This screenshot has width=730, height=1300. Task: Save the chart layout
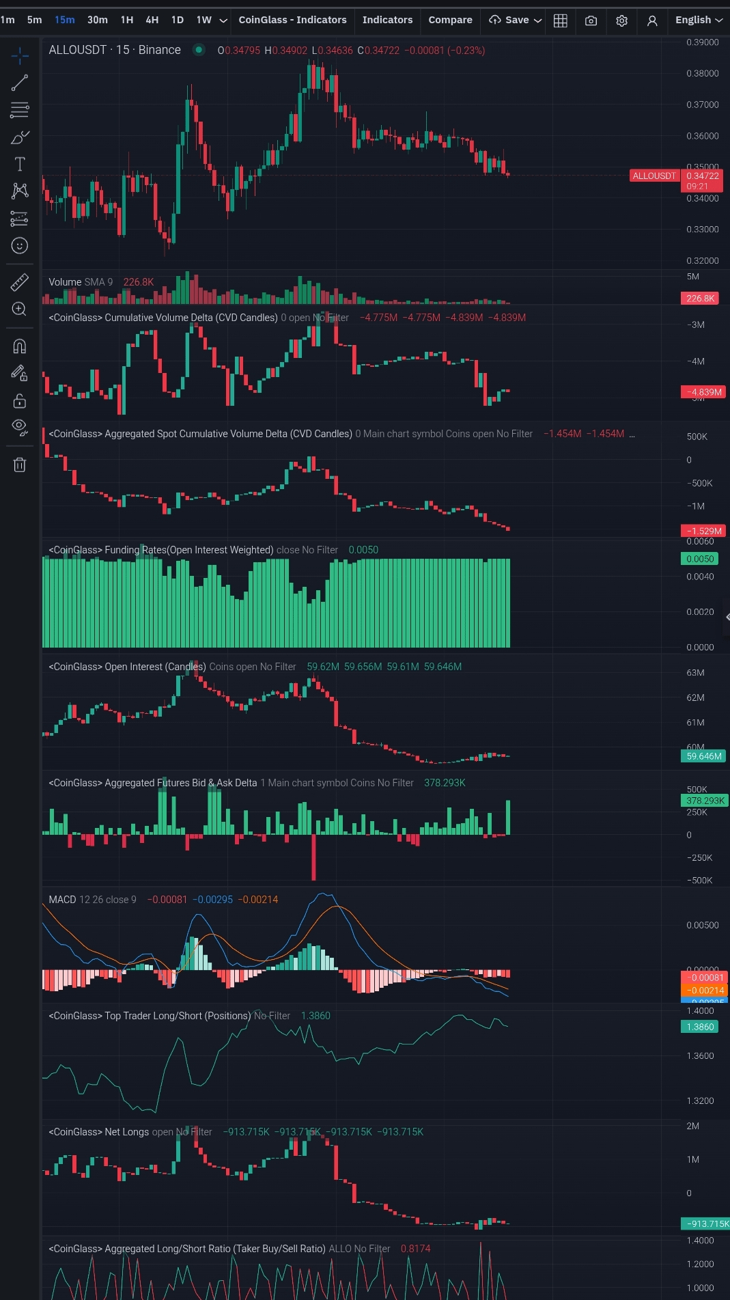coord(509,20)
